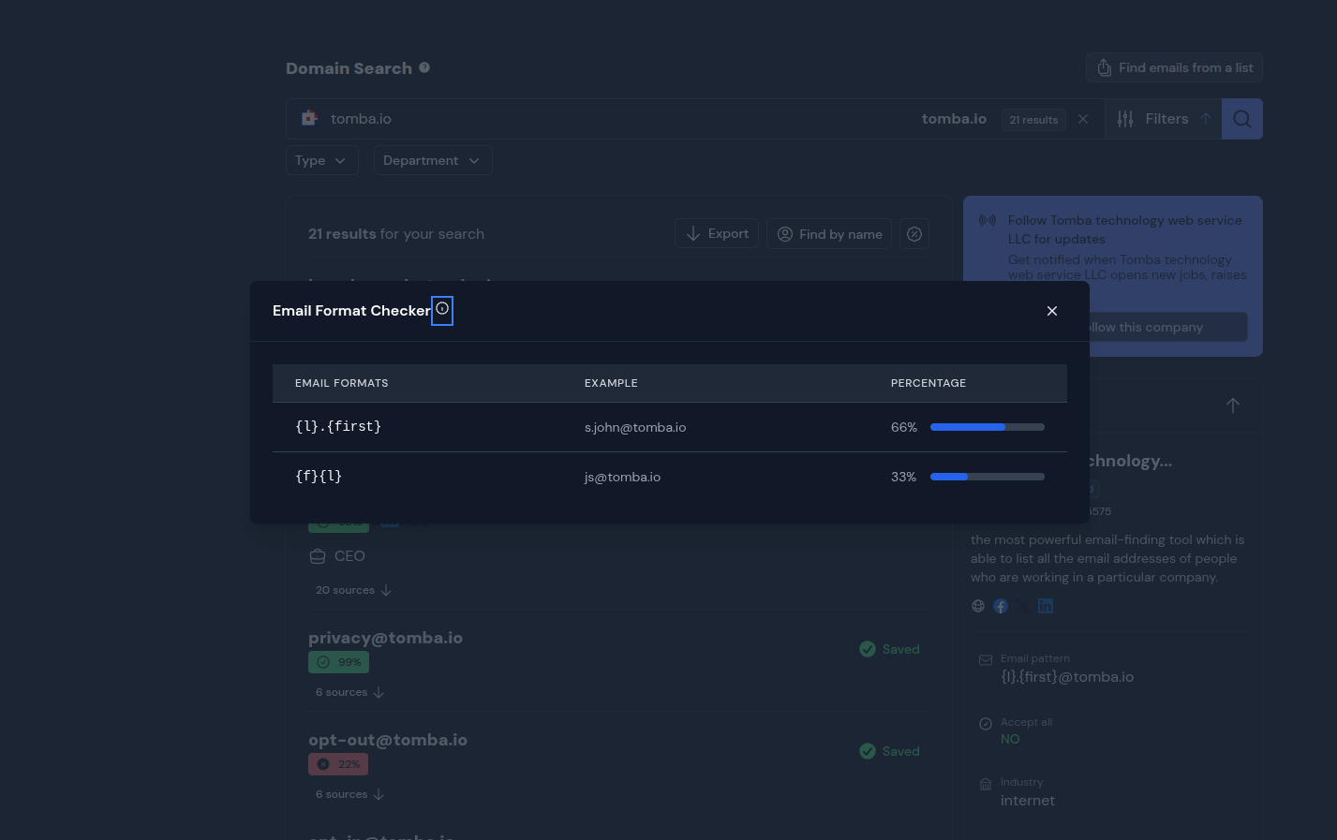Click the envelope icon beside Email pattern

[986, 659]
